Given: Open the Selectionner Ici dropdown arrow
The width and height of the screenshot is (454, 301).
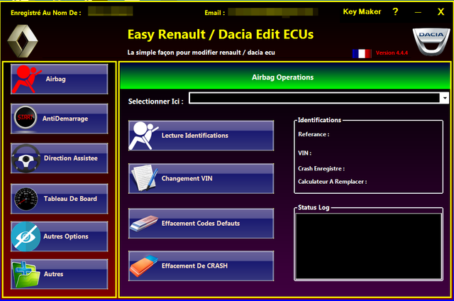Looking at the screenshot, I should 445,99.
